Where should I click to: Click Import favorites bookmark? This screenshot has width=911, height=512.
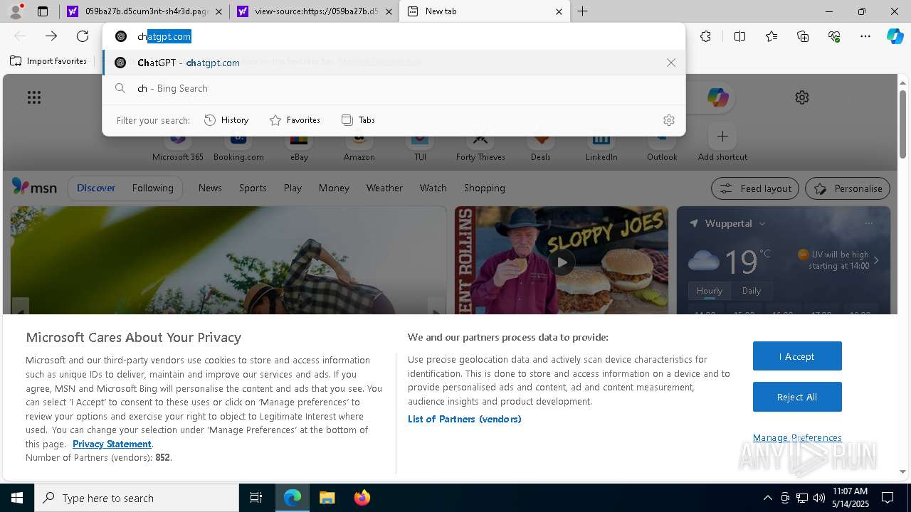[x=48, y=61]
